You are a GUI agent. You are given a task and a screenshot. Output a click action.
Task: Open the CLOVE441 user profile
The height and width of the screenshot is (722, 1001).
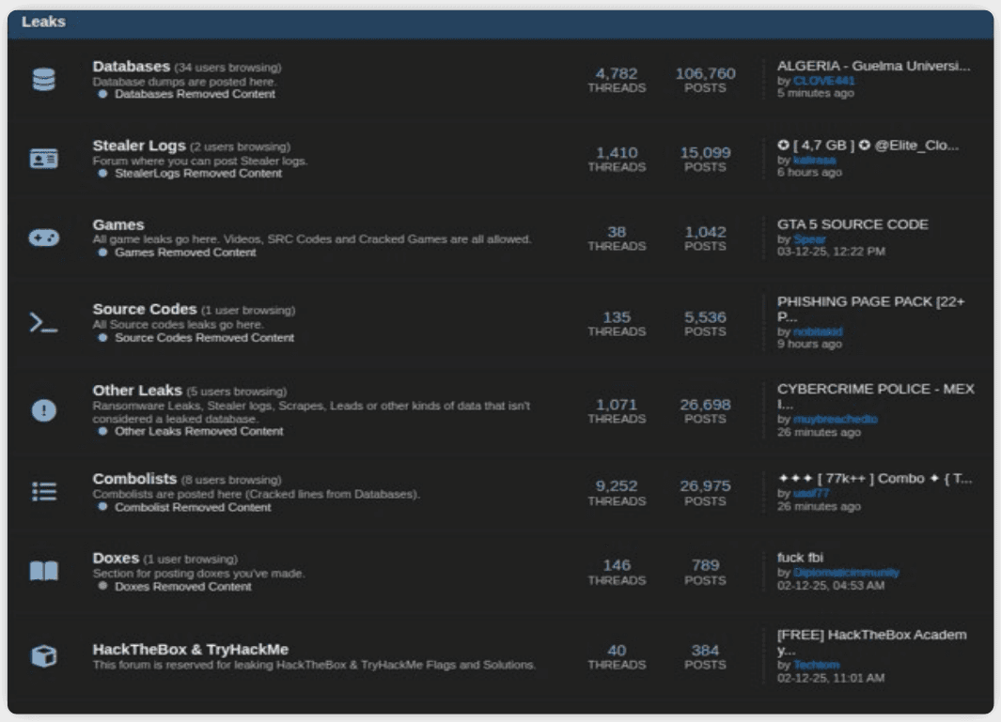pyautogui.click(x=823, y=81)
